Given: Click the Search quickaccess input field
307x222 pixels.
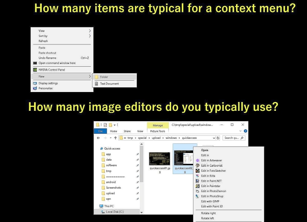Looking at the screenshot, I should (x=234, y=138).
